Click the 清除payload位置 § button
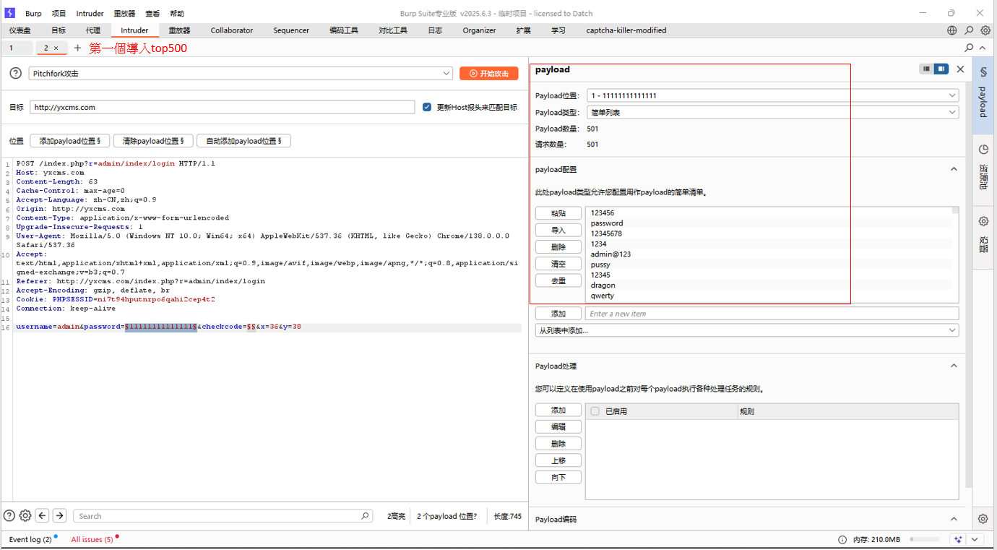 pos(152,141)
